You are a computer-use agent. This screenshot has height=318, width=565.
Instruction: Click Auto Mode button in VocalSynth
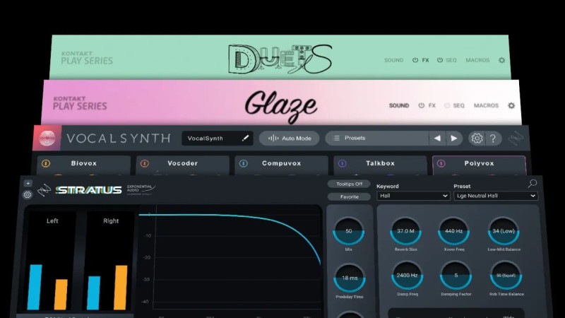pos(290,138)
